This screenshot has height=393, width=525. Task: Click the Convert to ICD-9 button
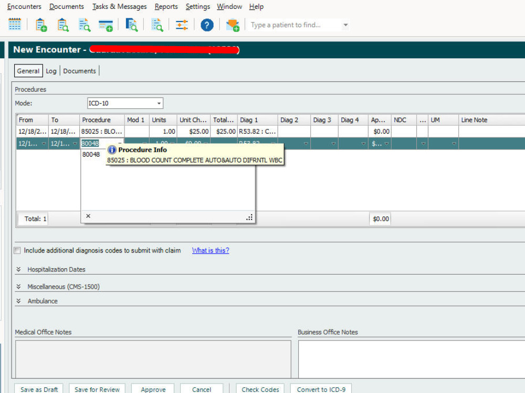[x=321, y=389]
